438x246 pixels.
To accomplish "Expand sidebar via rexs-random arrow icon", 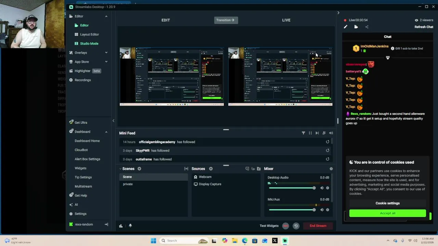I will (106, 224).
